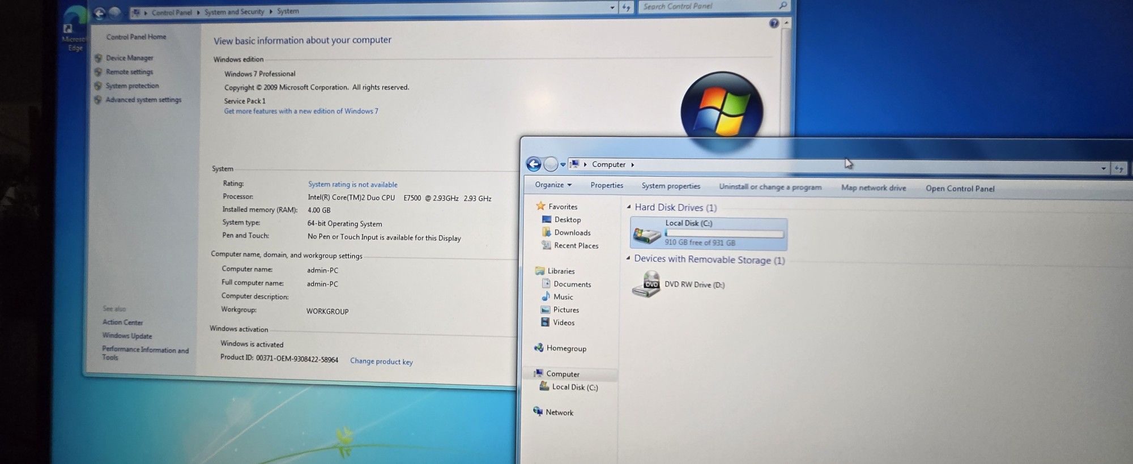Open Performance Information and Tools
This screenshot has width=1133, height=464.
[x=145, y=353]
